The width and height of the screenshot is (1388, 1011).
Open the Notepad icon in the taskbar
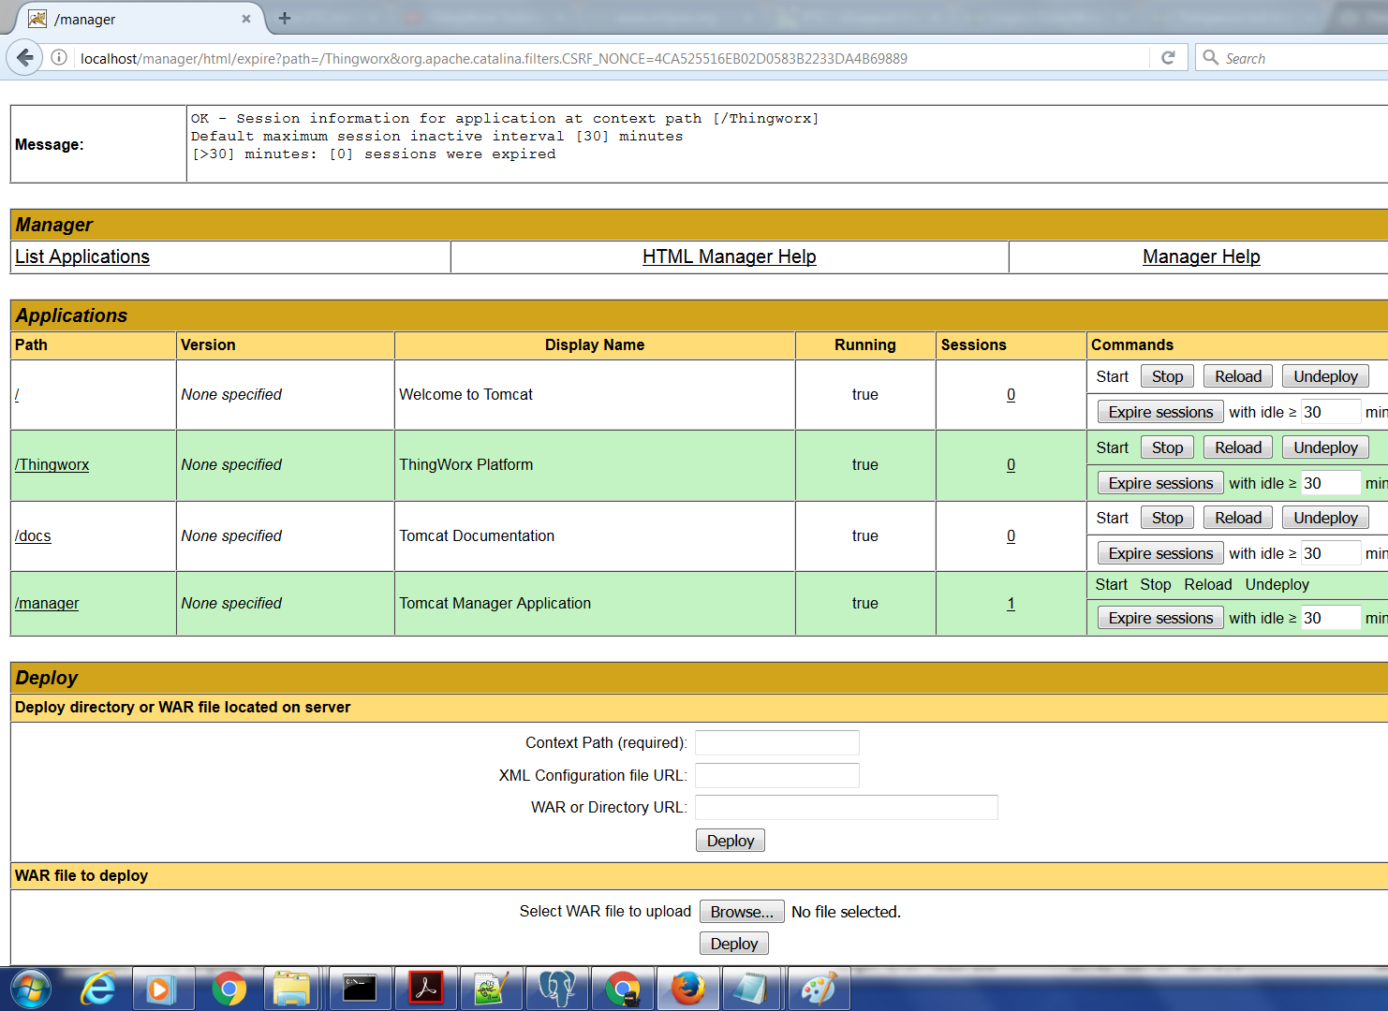click(751, 989)
